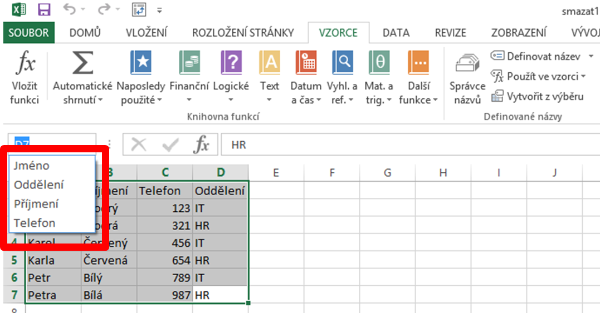
Task: Choose Jméno from the name box list
Action: click(x=52, y=166)
